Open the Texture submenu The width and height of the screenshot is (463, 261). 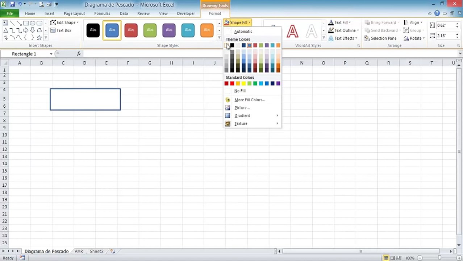click(252, 124)
